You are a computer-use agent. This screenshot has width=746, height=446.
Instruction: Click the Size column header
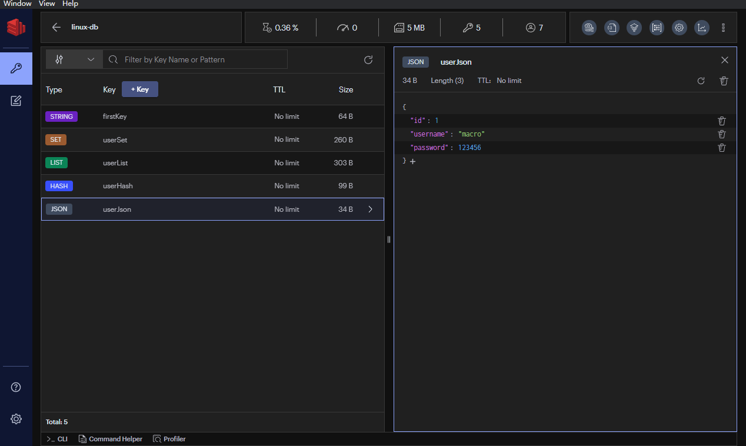coord(346,90)
